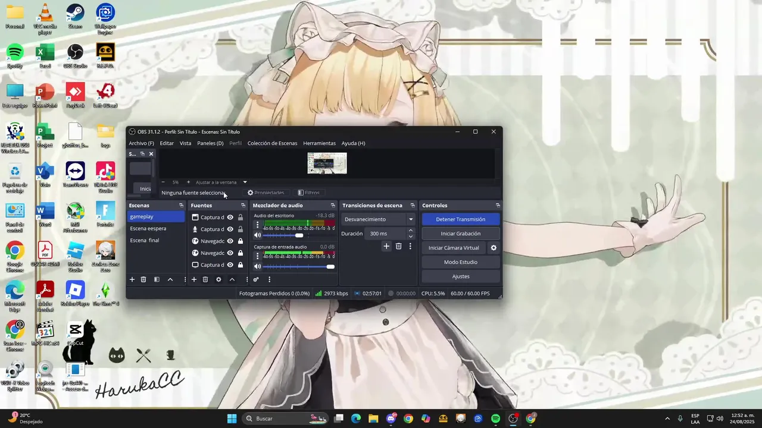
Task: Toggle visibility of last Captura source (monitor)
Action: (x=230, y=265)
